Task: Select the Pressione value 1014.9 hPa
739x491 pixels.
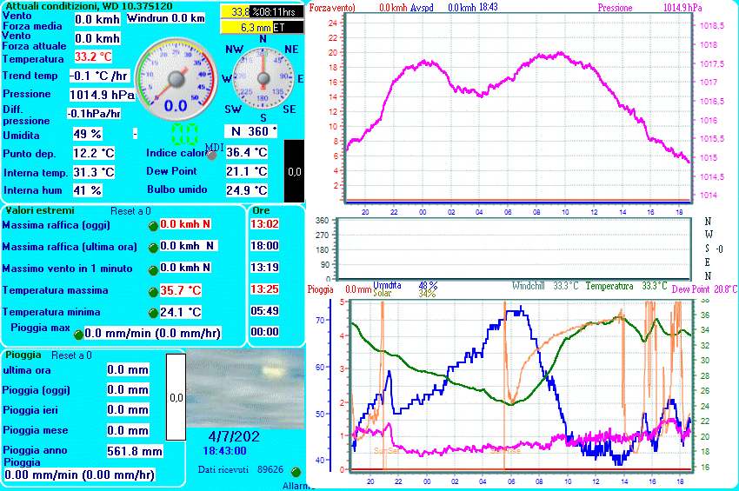Action: (x=103, y=95)
